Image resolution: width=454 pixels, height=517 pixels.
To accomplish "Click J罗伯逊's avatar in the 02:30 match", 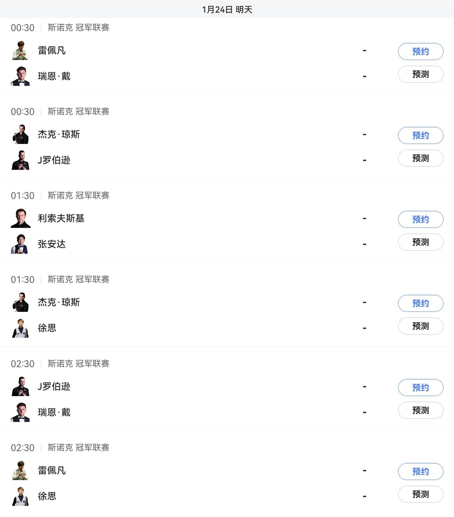I will [x=20, y=386].
